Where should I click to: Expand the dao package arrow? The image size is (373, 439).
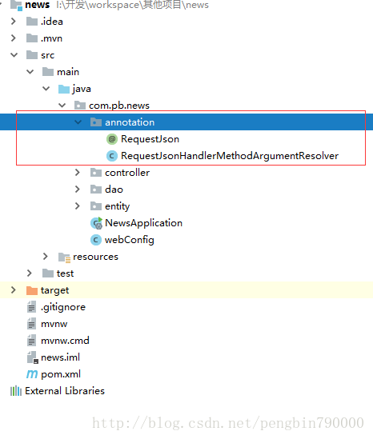[x=78, y=190]
